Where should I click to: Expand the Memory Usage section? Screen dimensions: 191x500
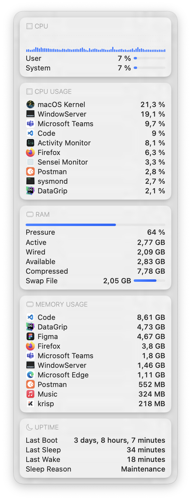coord(57,304)
